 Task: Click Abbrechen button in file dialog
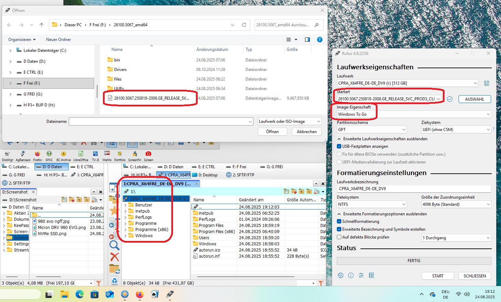pos(307,132)
